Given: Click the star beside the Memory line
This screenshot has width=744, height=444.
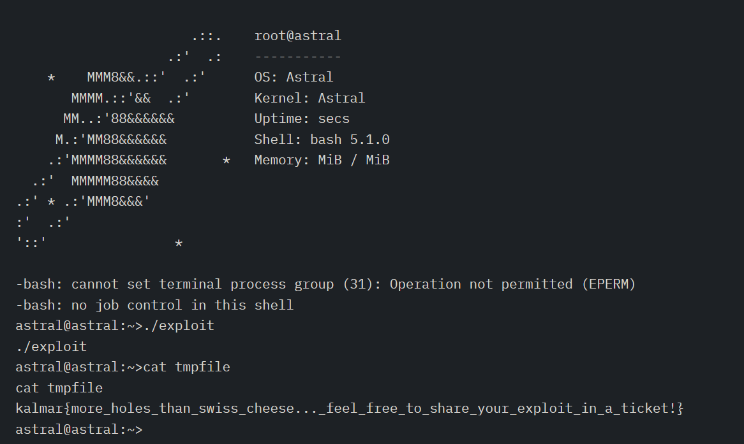Looking at the screenshot, I should pyautogui.click(x=226, y=161).
